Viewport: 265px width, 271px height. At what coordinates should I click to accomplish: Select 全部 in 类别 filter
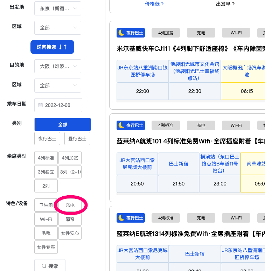point(63,124)
